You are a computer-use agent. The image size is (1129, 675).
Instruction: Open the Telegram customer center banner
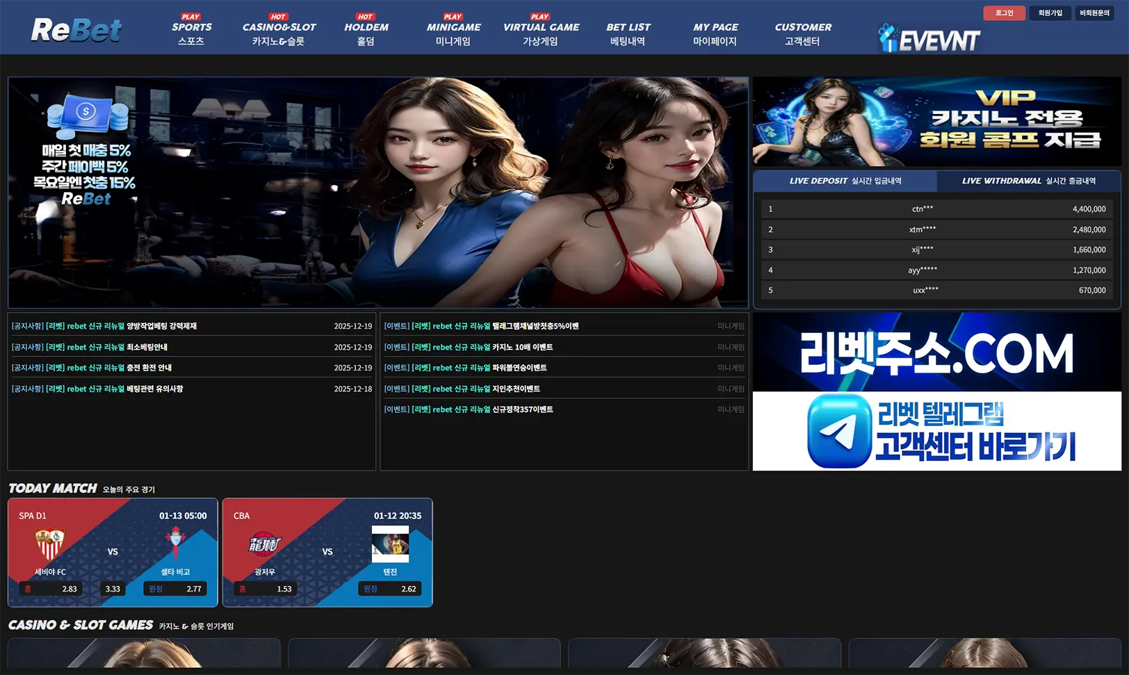click(x=938, y=431)
